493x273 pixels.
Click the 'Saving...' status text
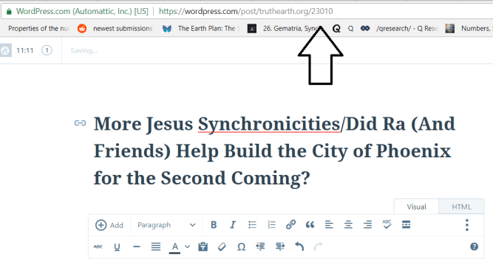(84, 50)
